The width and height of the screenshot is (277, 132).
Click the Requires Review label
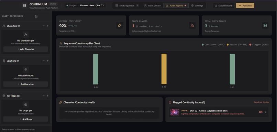click(x=262, y=102)
